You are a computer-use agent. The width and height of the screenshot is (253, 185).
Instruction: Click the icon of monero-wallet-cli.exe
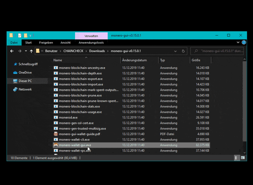tap(56, 140)
